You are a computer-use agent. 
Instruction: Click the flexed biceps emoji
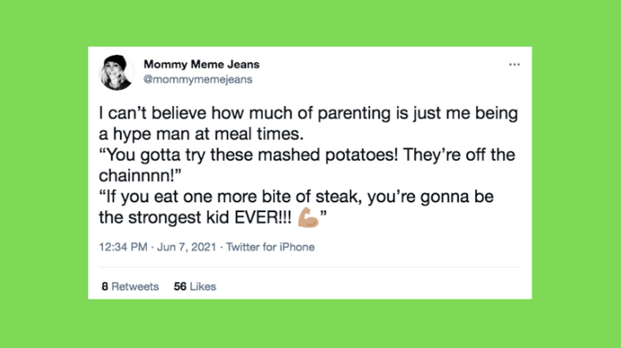point(308,217)
